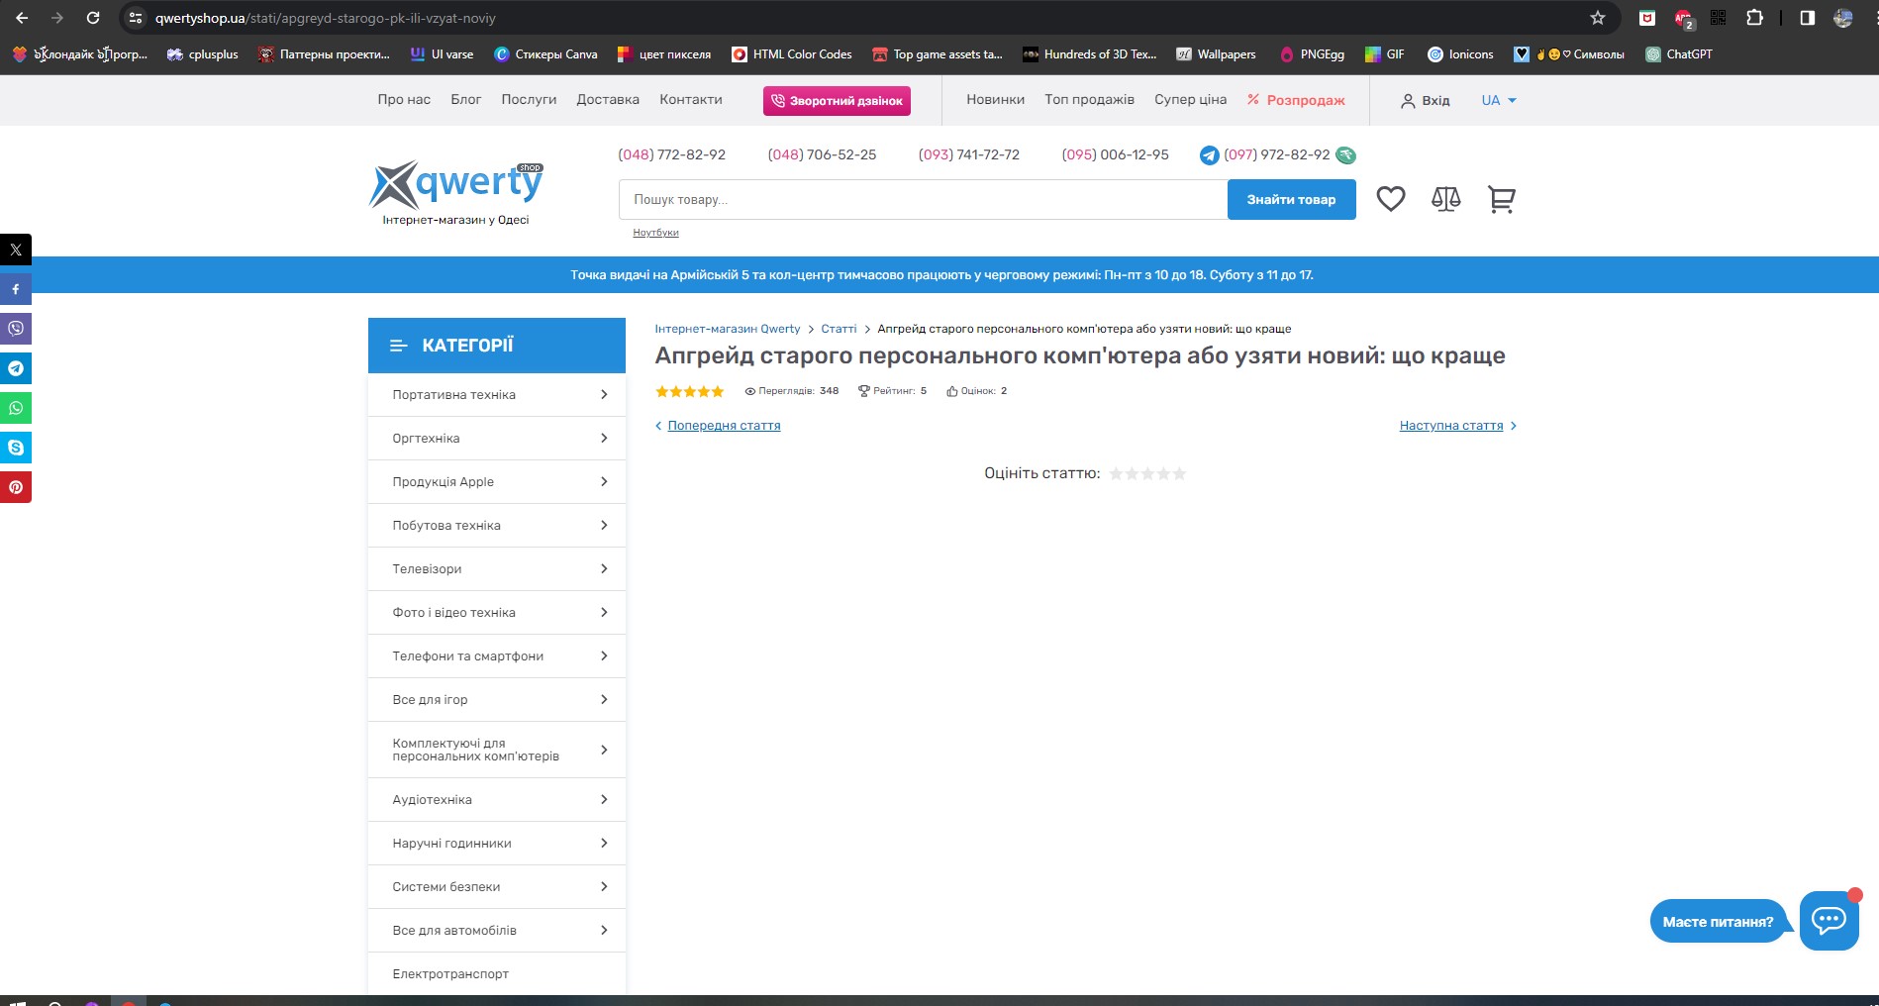The width and height of the screenshot is (1879, 1006).
Task: Open the wishlist heart icon
Action: (1390, 199)
